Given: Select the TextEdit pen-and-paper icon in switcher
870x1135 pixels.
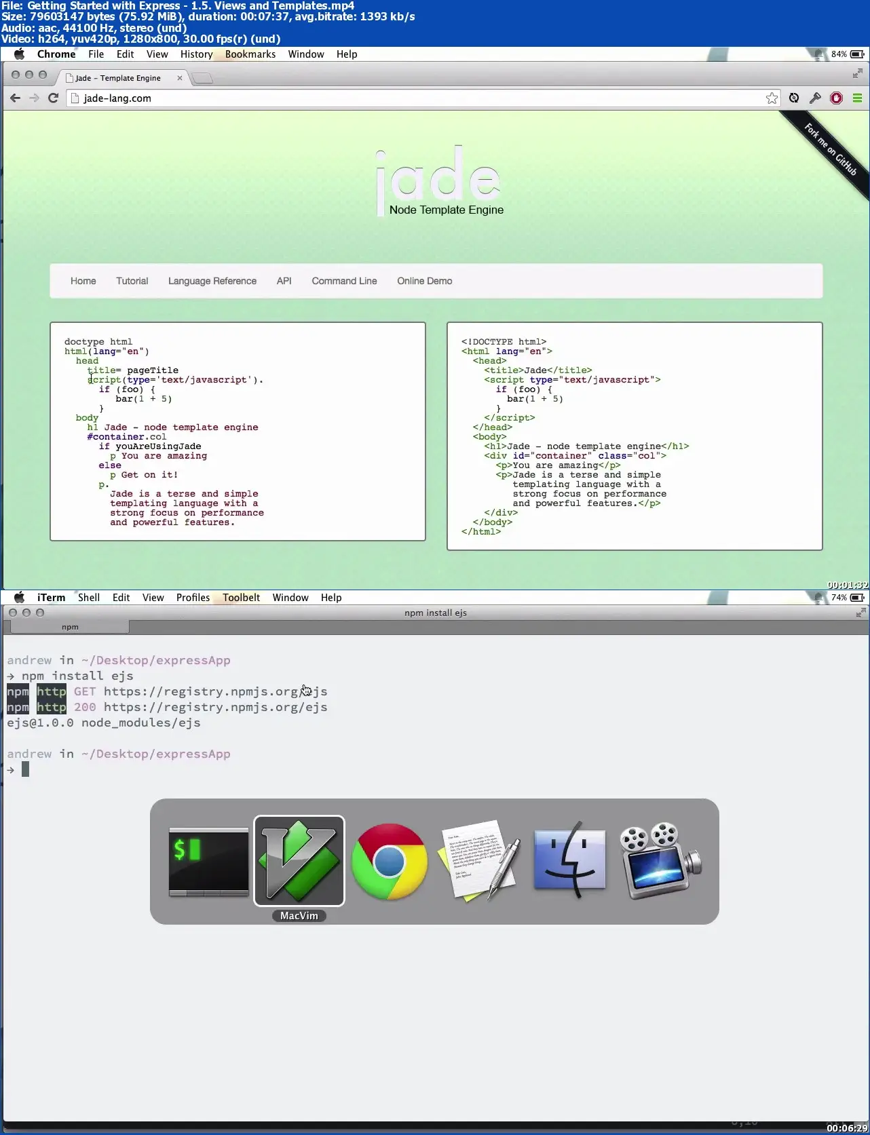Looking at the screenshot, I should (x=480, y=862).
